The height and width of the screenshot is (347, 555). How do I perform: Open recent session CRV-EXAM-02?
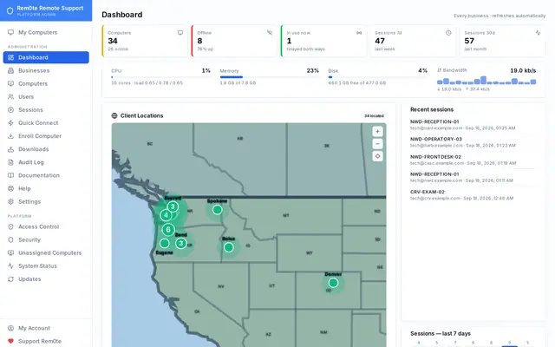pyautogui.click(x=473, y=194)
